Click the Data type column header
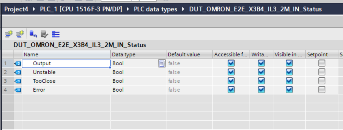The width and height of the screenshot is (343, 130). (x=138, y=54)
